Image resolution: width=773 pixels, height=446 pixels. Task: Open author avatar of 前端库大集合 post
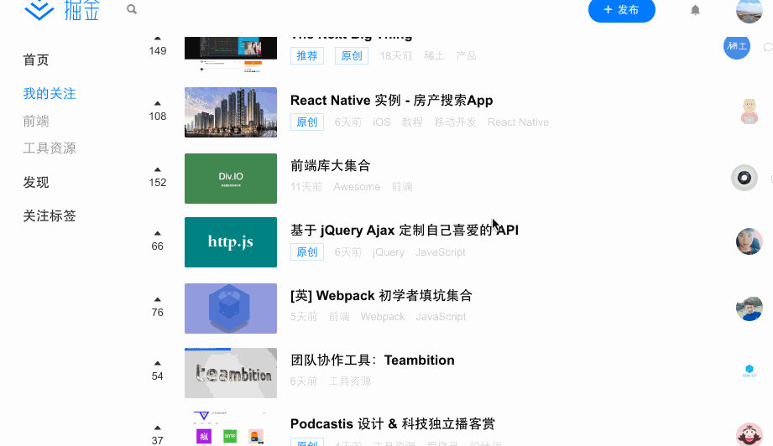point(744,178)
